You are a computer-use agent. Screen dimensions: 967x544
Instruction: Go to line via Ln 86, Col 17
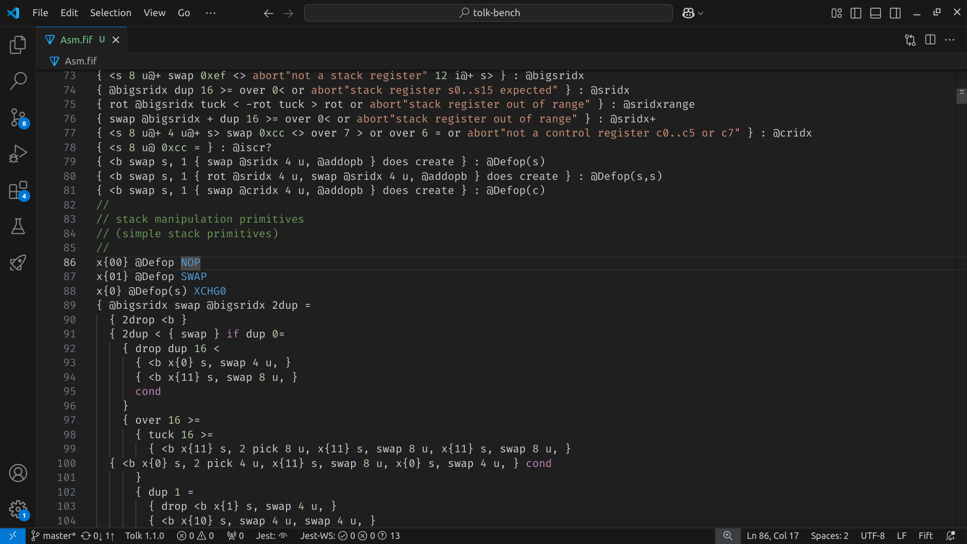[x=773, y=536]
